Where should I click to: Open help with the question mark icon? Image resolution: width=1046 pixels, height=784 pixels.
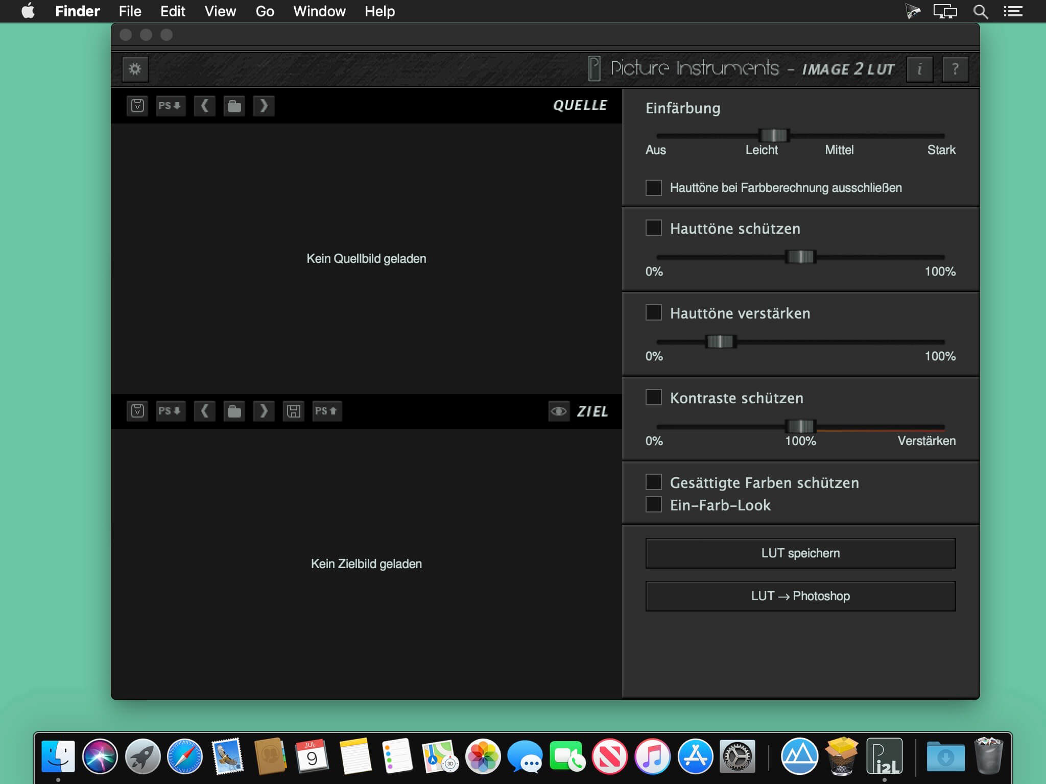(x=955, y=69)
